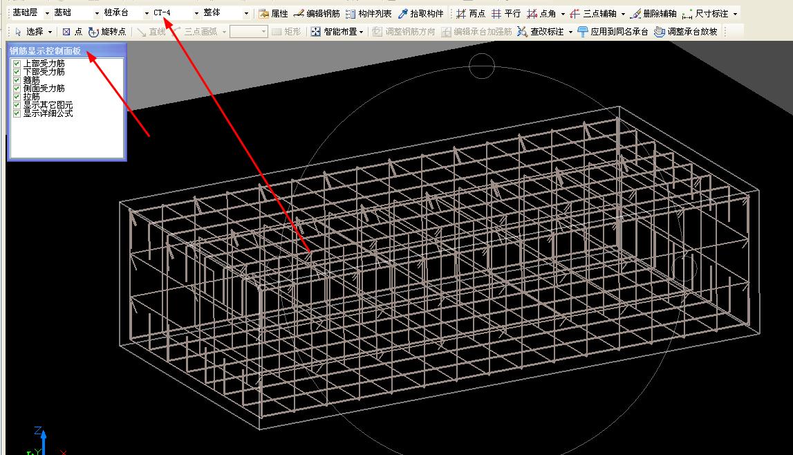Open the 属性 properties tool
Viewport: 793px width, 455px height.
pos(273,14)
